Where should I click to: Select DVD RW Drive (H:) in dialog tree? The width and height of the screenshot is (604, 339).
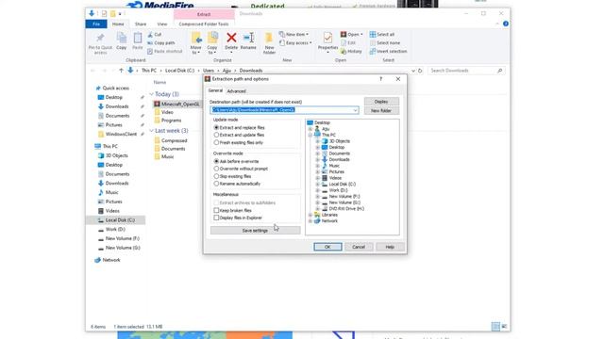(346, 209)
